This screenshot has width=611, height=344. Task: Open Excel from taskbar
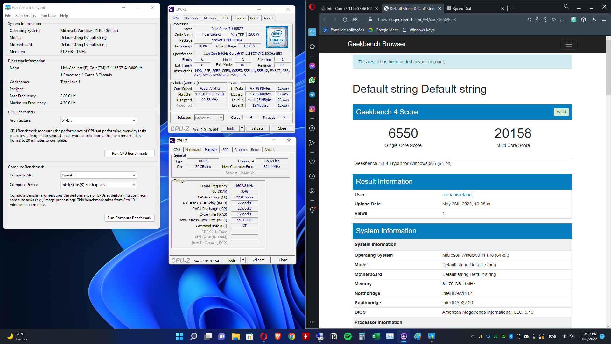pyautogui.click(x=376, y=336)
